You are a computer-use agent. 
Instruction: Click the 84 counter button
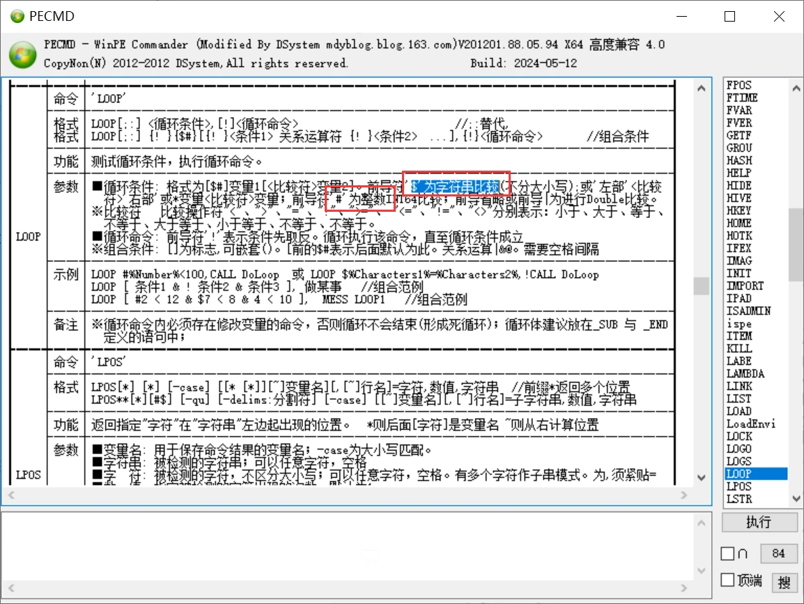(x=779, y=553)
